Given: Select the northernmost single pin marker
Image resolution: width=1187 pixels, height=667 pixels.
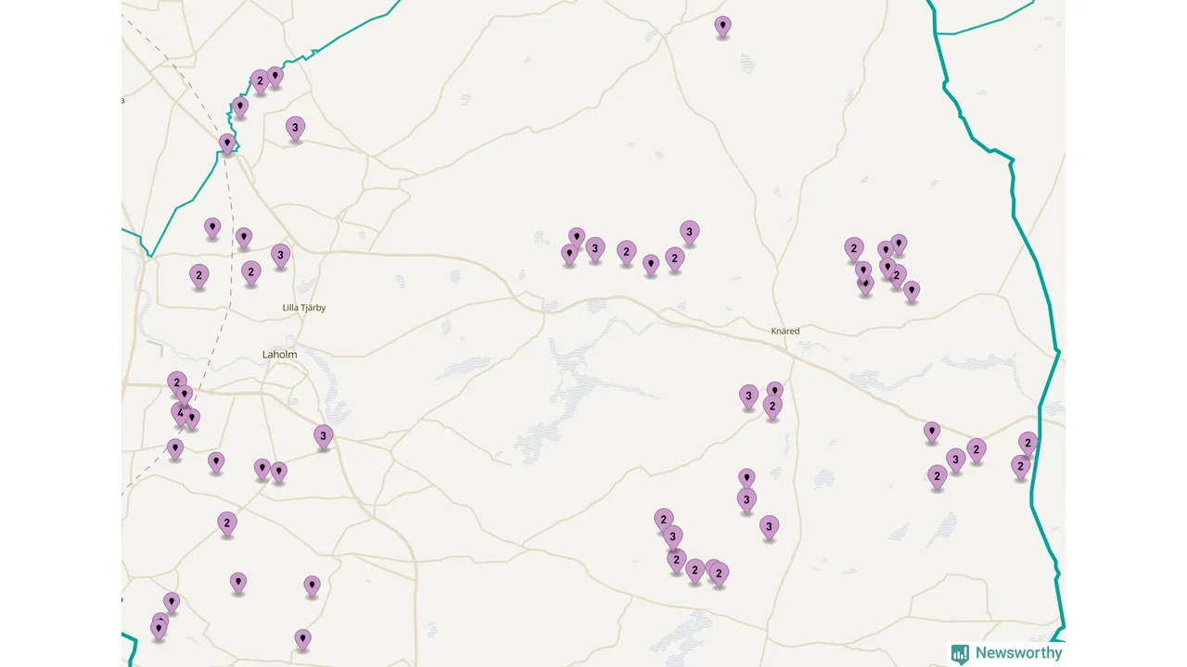Looking at the screenshot, I should 722,26.
